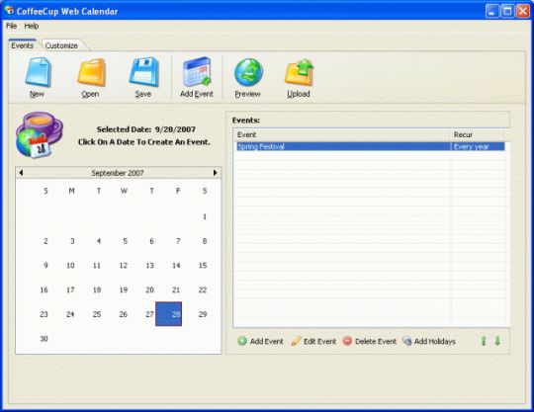Select date 23 on calendar
The image size is (534, 412).
44,314
